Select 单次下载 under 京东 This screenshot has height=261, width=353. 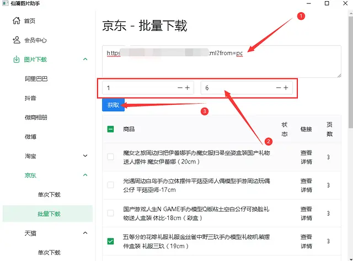49,194
